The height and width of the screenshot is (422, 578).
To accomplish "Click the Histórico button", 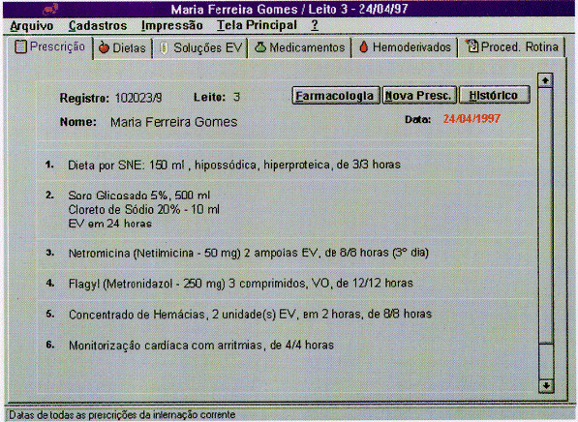I will (x=495, y=96).
